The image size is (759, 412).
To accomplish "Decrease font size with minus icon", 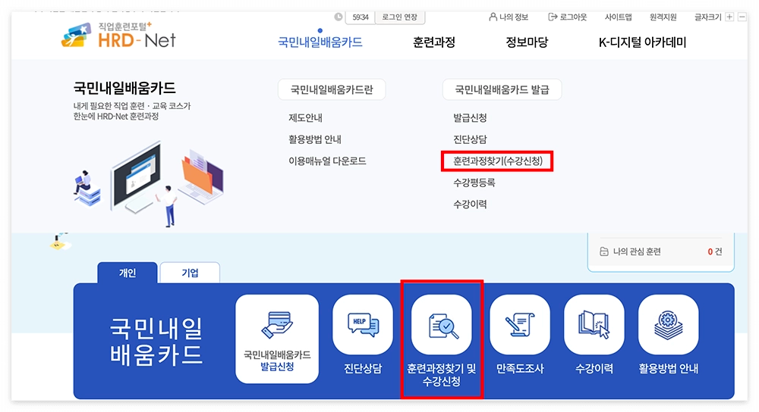I will 742,17.
